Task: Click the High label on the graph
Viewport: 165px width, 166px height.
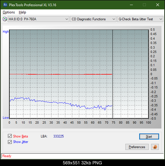Action: point(6,32)
